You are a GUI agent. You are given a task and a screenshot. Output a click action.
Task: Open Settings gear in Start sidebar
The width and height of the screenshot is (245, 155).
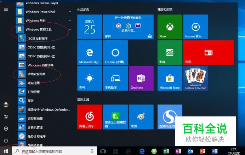click(6, 128)
